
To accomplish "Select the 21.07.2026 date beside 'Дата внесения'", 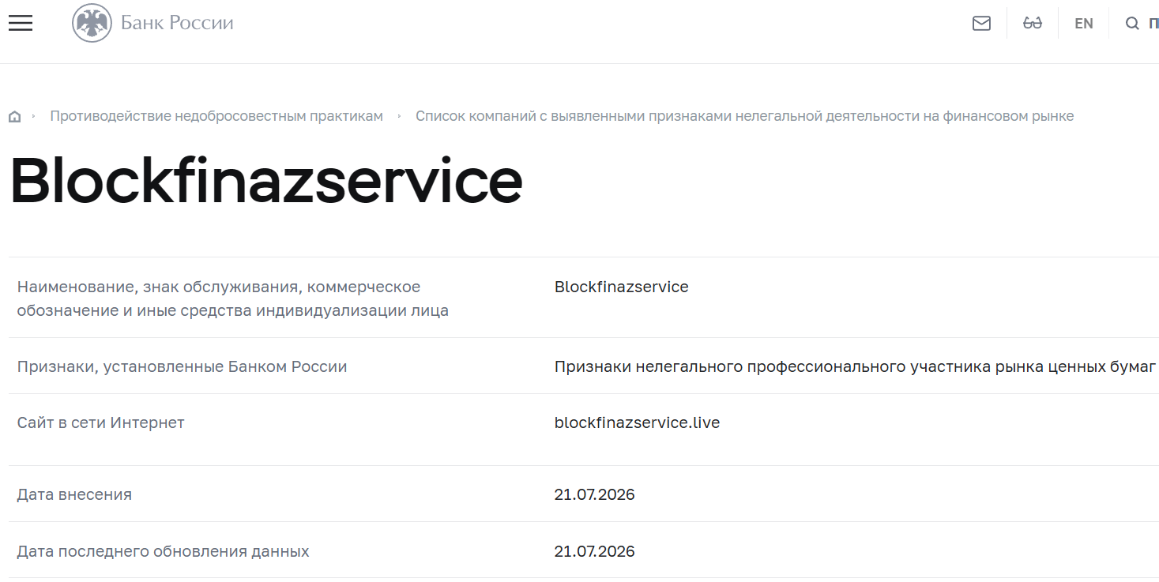I will [x=594, y=494].
